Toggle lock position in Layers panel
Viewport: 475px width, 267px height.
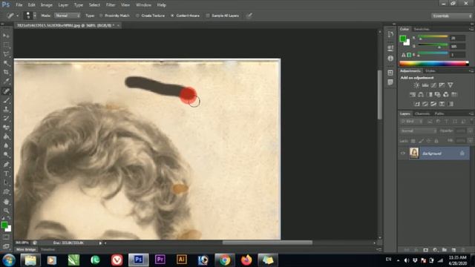tap(429, 141)
